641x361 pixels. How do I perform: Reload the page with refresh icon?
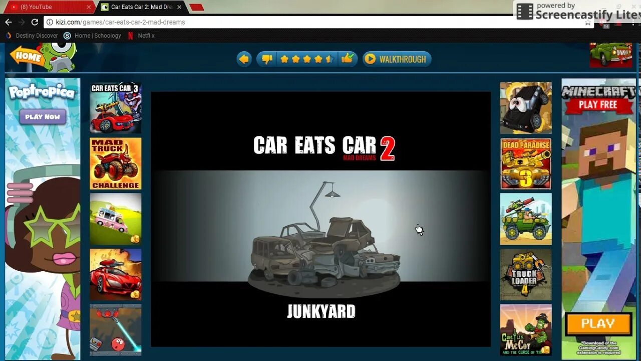tap(35, 22)
